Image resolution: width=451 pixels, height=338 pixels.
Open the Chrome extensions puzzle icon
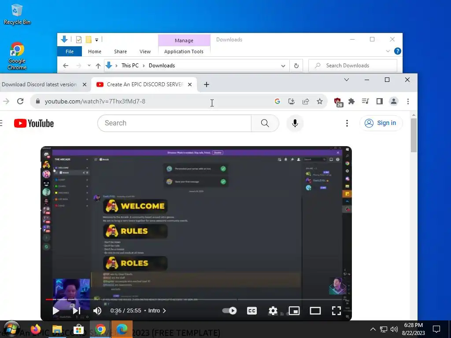[x=351, y=101]
